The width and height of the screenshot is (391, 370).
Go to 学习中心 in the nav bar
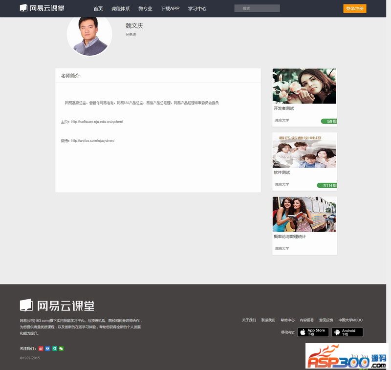tap(197, 8)
